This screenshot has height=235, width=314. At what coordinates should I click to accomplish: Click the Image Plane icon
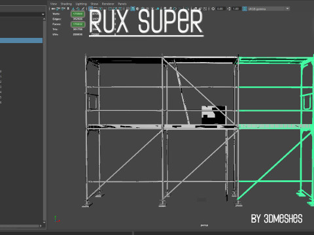tap(73, 8)
